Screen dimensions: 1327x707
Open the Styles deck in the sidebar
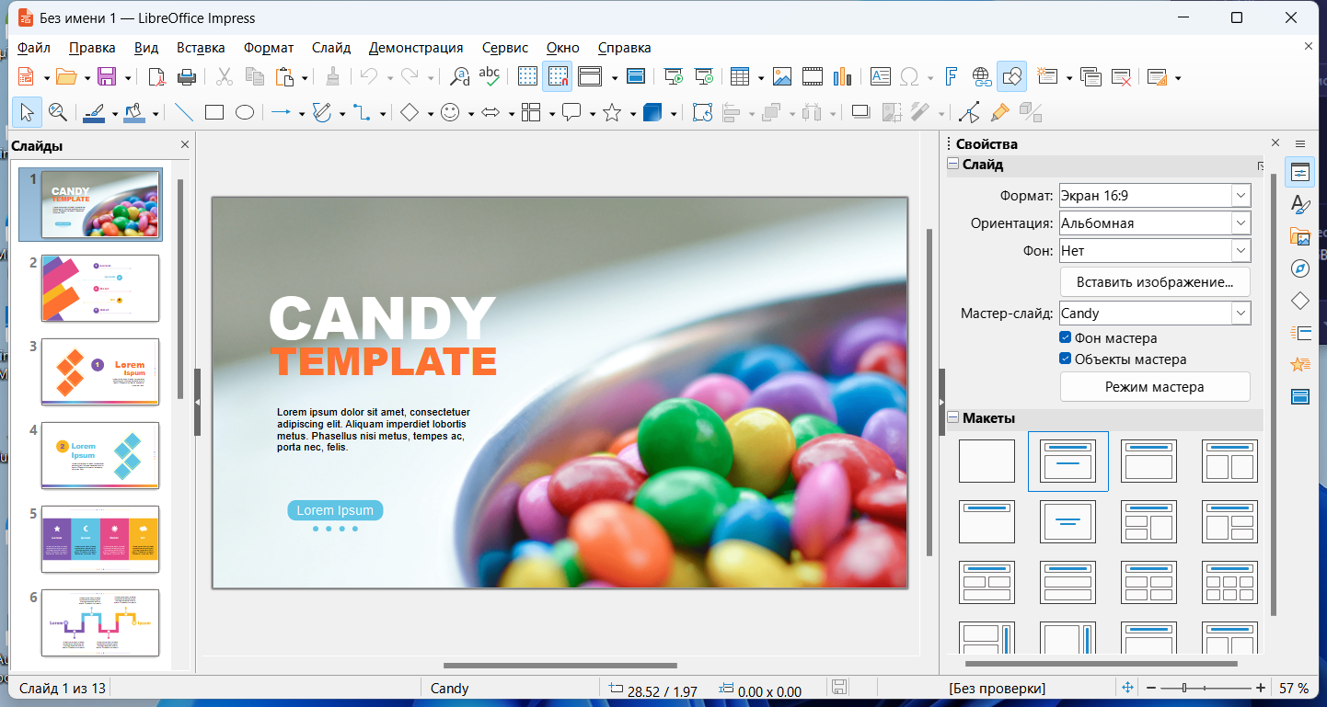click(x=1299, y=204)
